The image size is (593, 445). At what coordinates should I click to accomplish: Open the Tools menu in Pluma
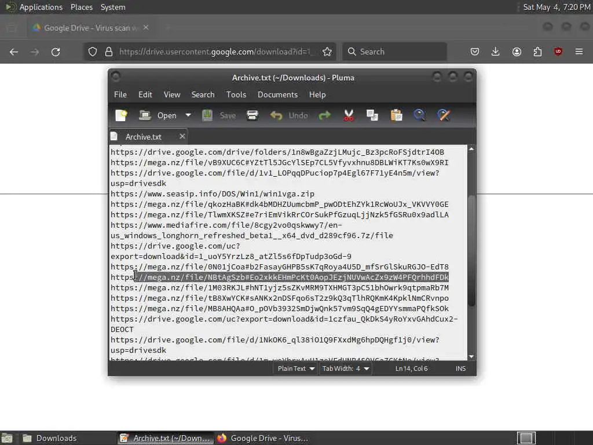[x=236, y=94]
